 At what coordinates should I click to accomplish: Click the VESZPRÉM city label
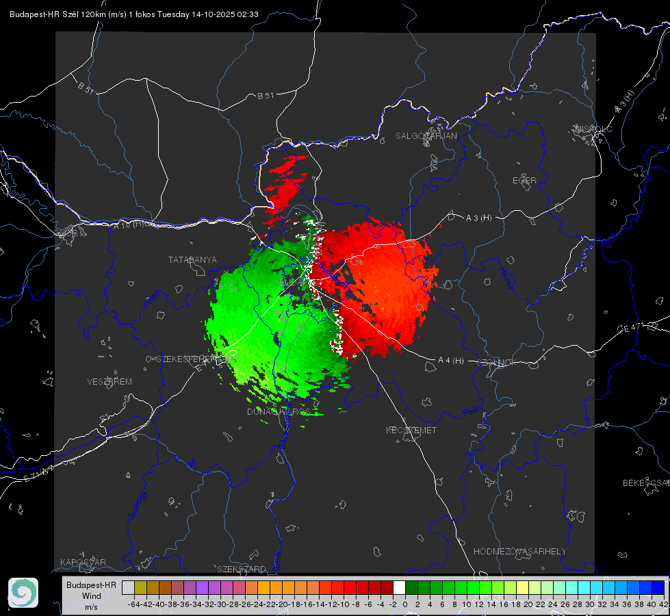pyautogui.click(x=109, y=382)
